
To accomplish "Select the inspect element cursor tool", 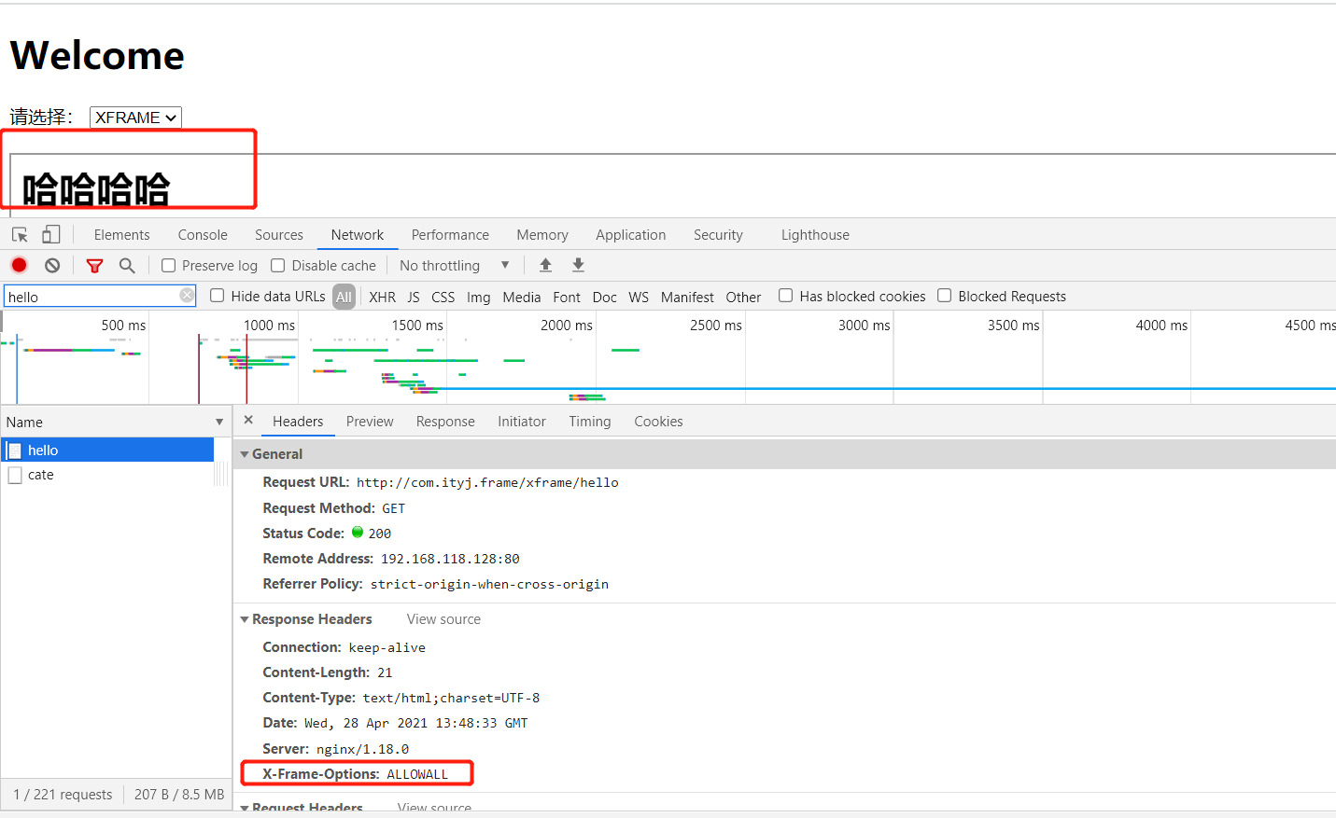I will [20, 234].
